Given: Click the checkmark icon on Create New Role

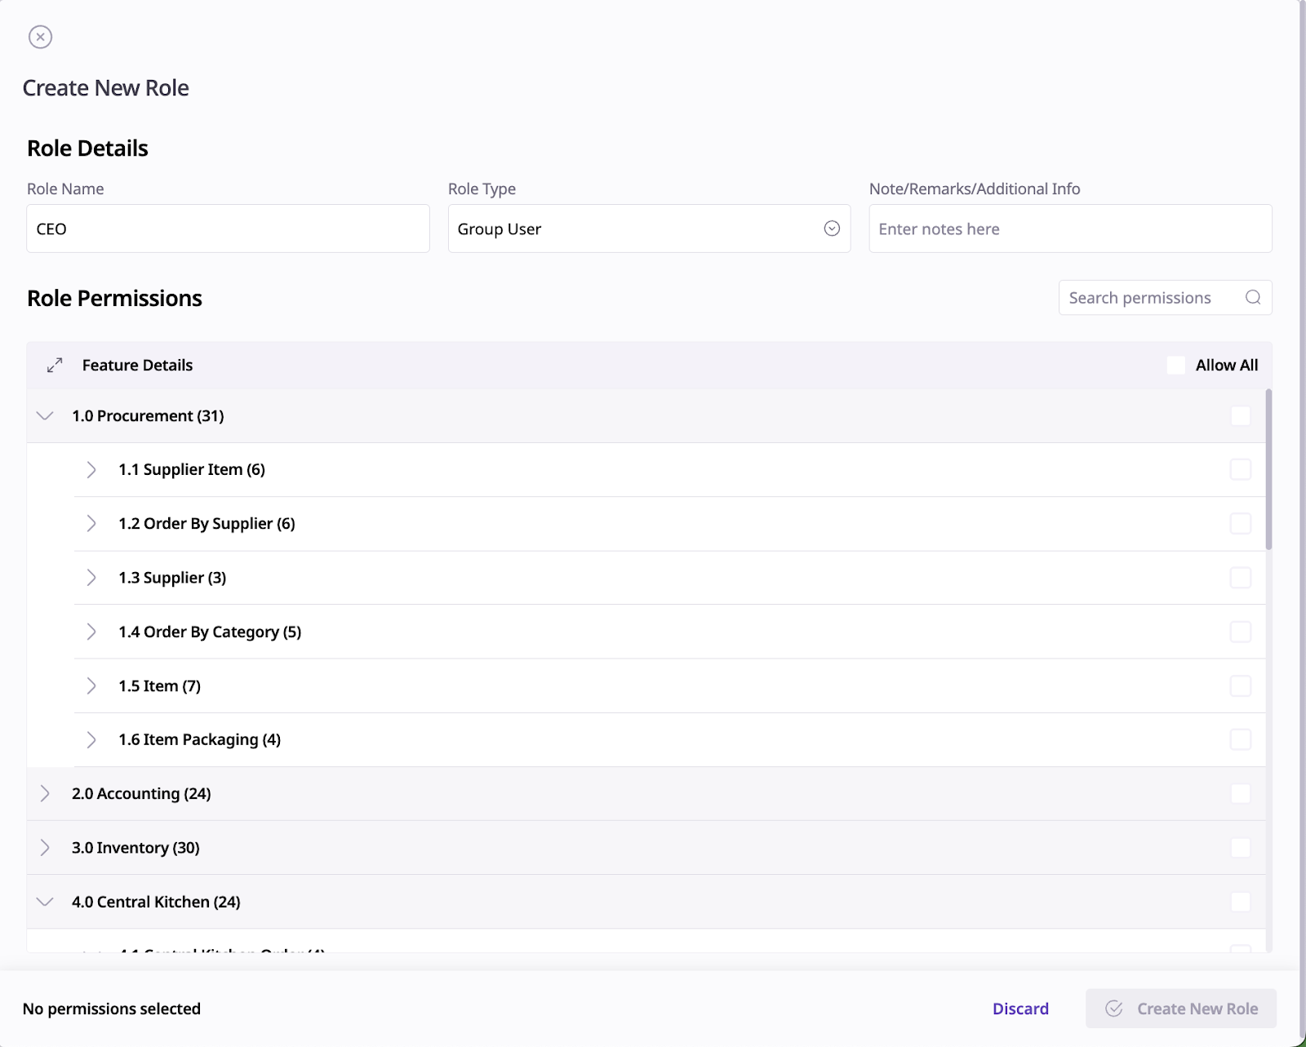Looking at the screenshot, I should pos(1114,1009).
